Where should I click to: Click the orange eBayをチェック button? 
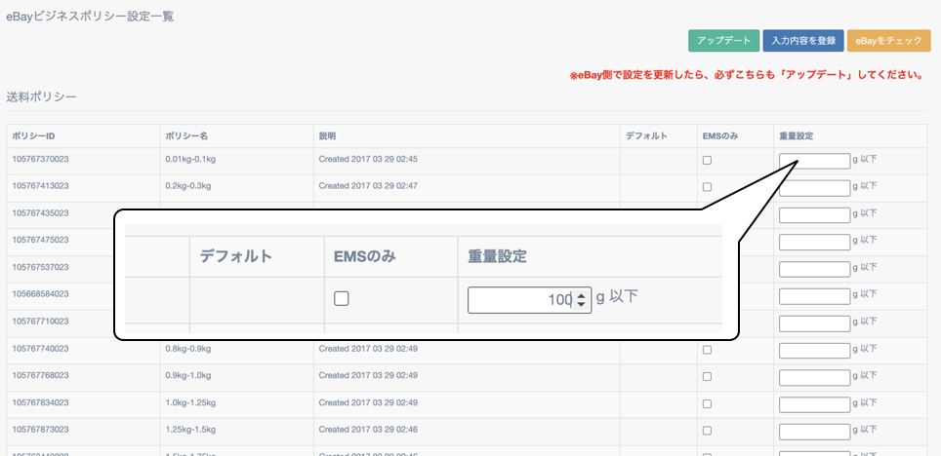[888, 41]
